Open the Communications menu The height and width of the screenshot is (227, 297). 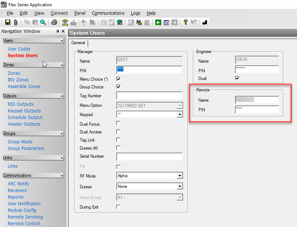pyautogui.click(x=108, y=13)
